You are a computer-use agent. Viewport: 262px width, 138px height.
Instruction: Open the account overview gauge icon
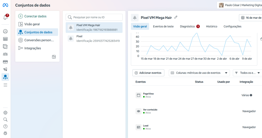(x=5, y=31)
